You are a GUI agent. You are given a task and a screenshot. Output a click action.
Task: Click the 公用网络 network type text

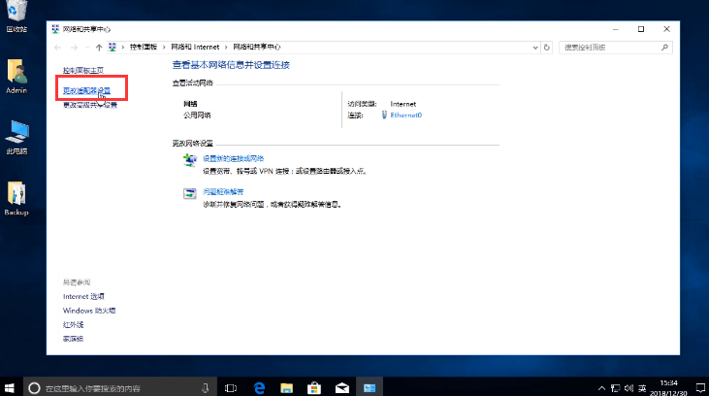coord(197,115)
